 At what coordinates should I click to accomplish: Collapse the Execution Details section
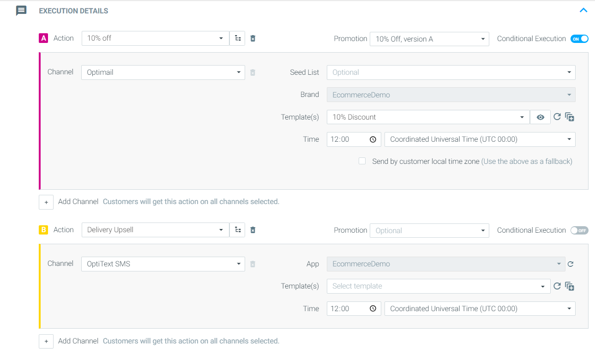[583, 10]
